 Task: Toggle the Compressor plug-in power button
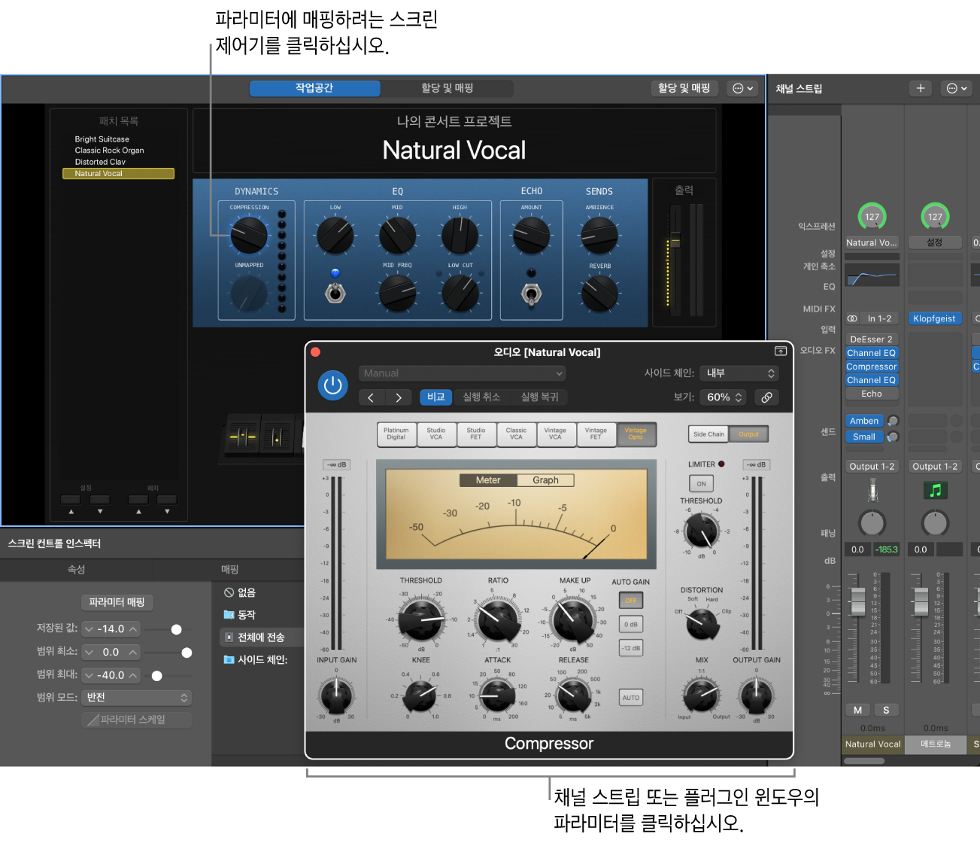(x=332, y=385)
